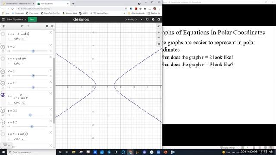This screenshot has height=155, width=276.
Task: Reload the Desmos page
Action: coord(13,9)
